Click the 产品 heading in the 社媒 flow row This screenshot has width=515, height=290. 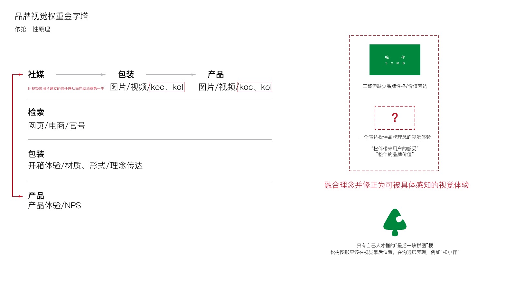[x=216, y=74]
